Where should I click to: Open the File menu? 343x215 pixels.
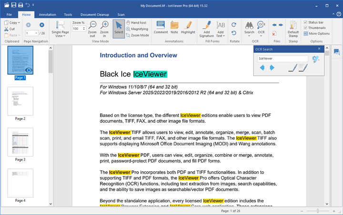[9, 15]
